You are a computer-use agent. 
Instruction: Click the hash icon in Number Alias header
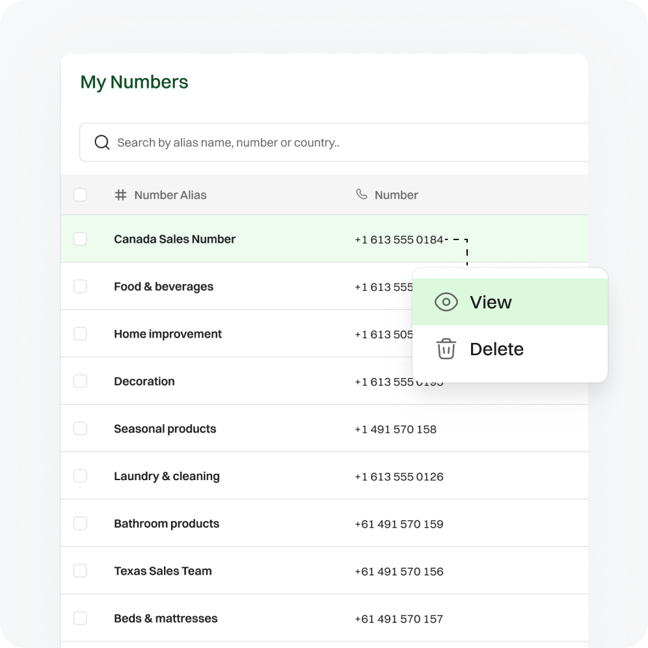pos(120,195)
